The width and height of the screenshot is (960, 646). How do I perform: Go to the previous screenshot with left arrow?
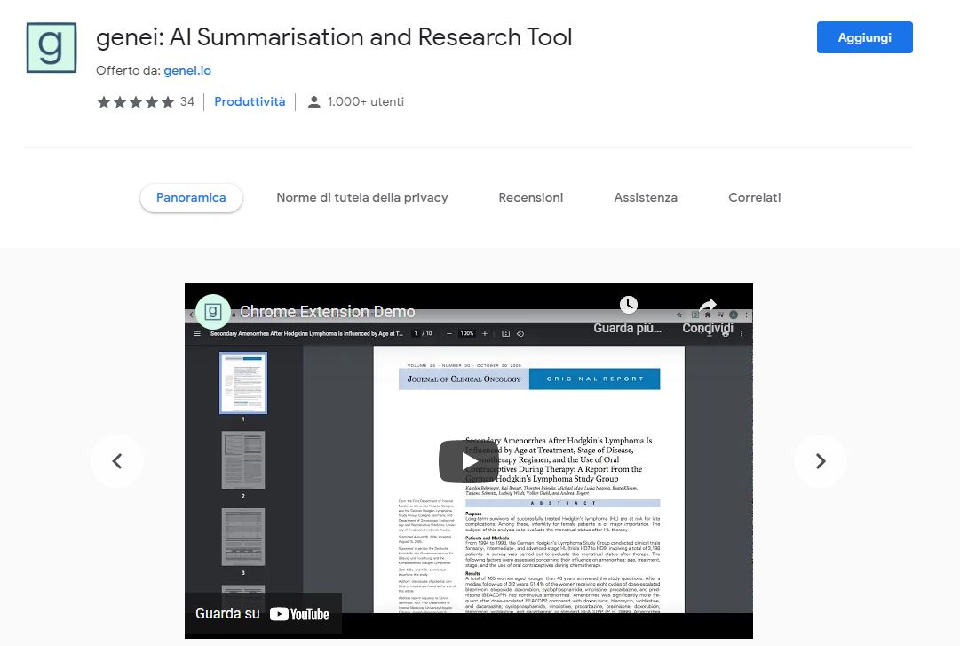point(117,461)
